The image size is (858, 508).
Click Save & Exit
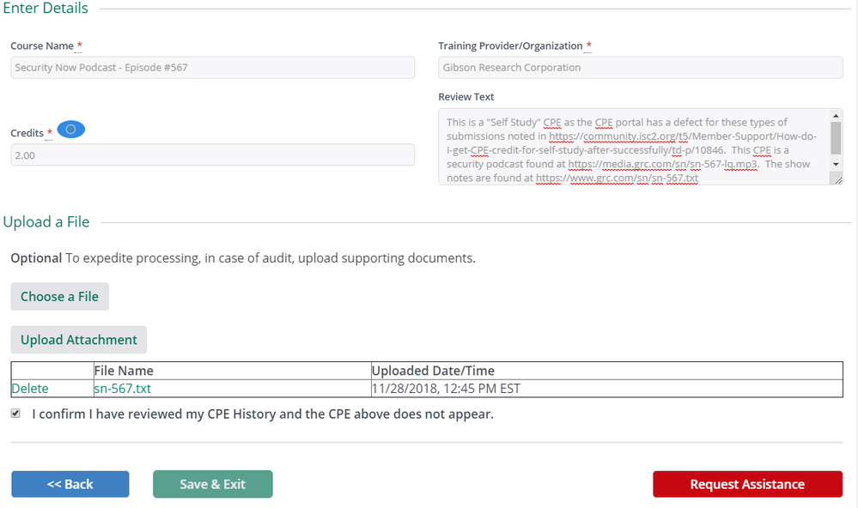coord(212,484)
